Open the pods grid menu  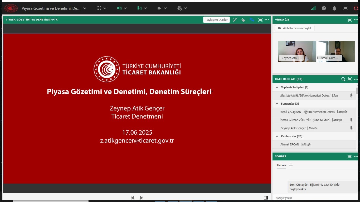[x=99, y=8]
